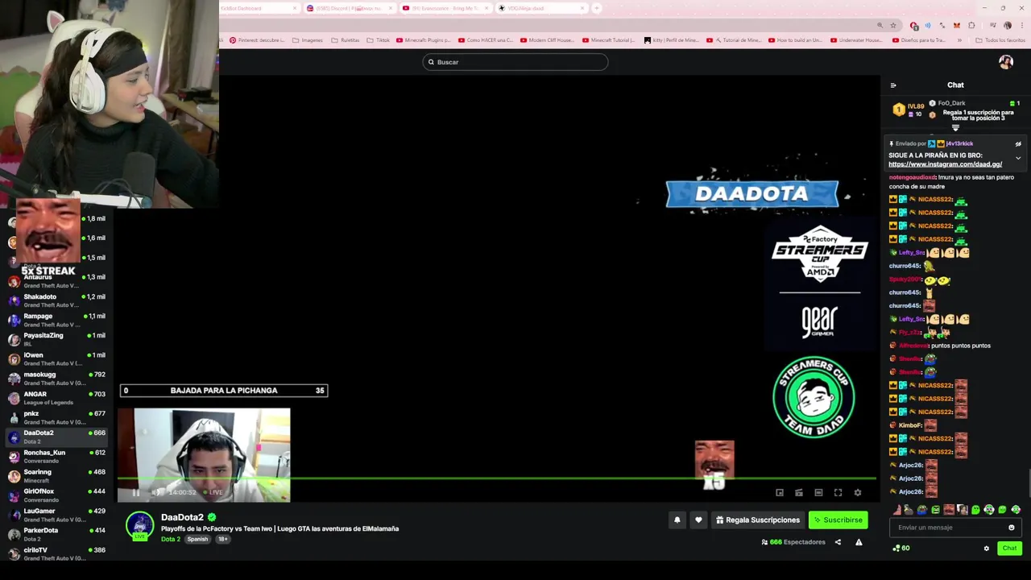Share the stream using the share icon

pyautogui.click(x=838, y=542)
